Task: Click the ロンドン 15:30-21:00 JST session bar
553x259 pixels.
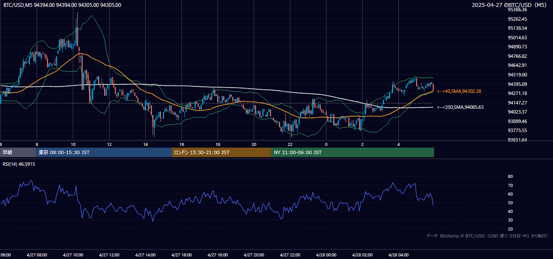Action: pos(222,152)
